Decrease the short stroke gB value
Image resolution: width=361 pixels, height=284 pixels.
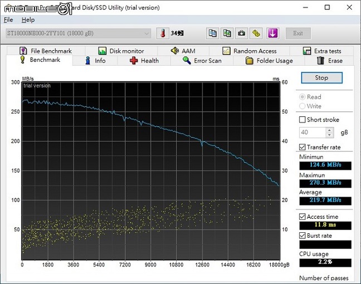tap(329, 135)
